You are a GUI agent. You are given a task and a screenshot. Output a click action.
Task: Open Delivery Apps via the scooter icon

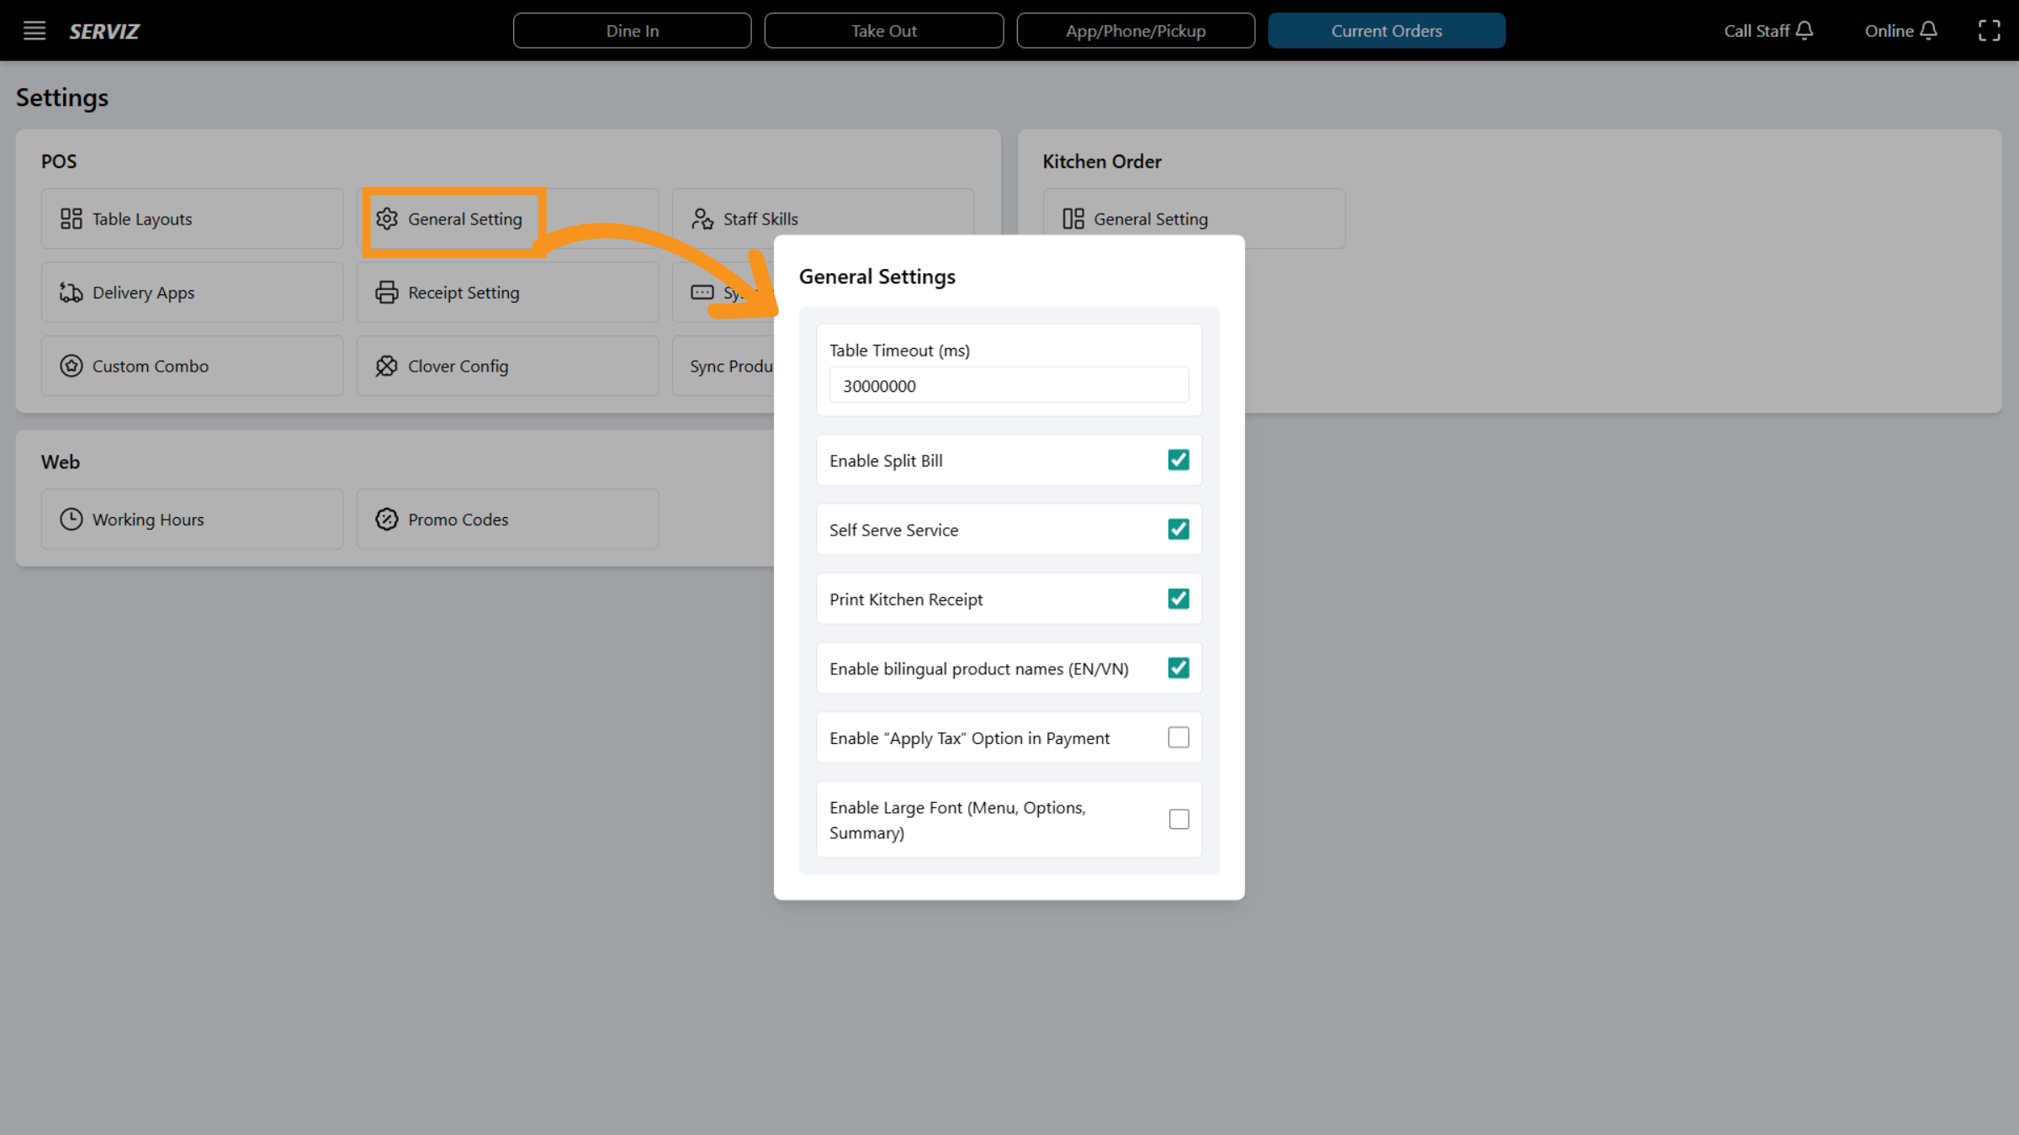tap(72, 292)
